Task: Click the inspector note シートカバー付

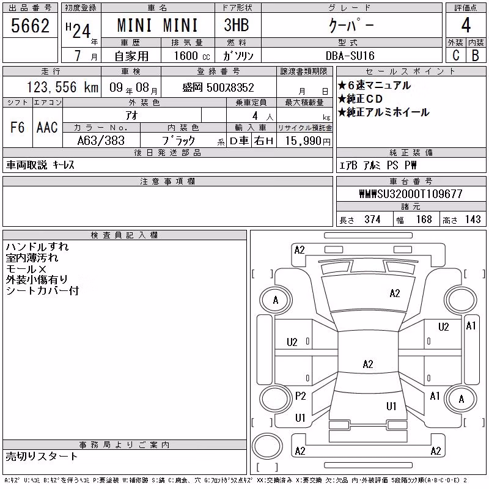Action: [42, 291]
